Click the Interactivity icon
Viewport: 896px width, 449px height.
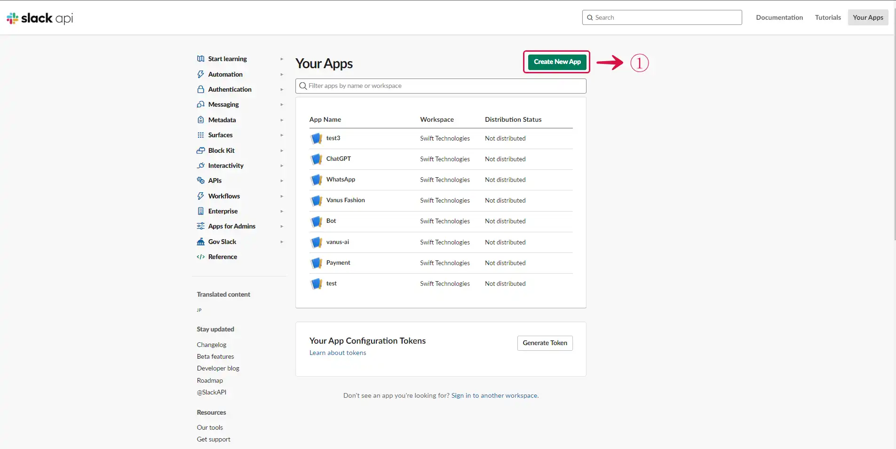(x=201, y=165)
